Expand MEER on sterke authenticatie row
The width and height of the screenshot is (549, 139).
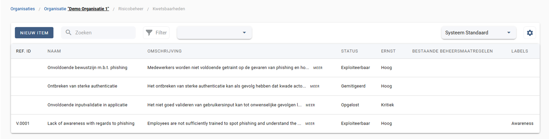pyautogui.click(x=315, y=86)
